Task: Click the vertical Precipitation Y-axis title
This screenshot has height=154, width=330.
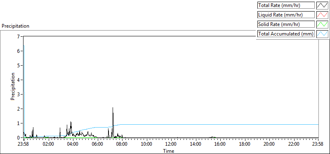Action: 13,86
